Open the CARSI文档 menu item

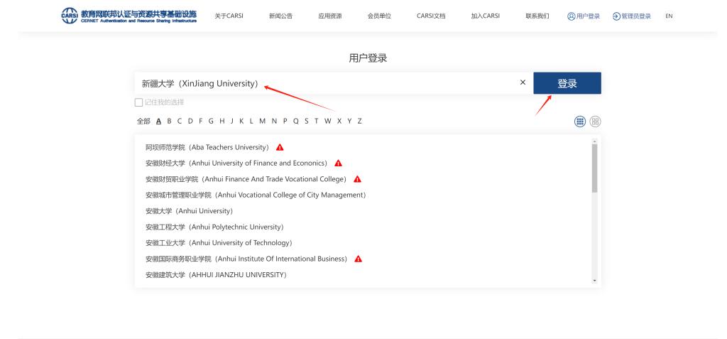[431, 16]
